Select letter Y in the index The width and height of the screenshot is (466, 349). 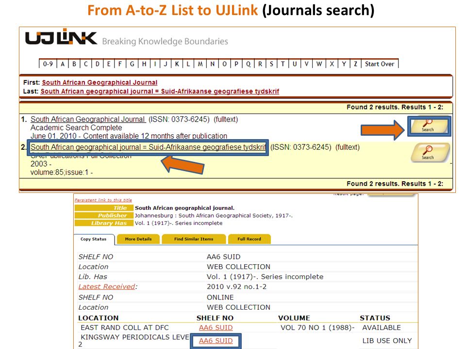coord(344,64)
